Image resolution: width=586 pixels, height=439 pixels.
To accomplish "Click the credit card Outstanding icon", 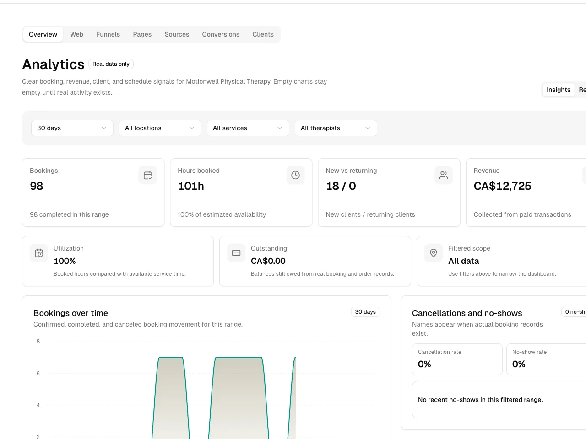I will pos(236,253).
